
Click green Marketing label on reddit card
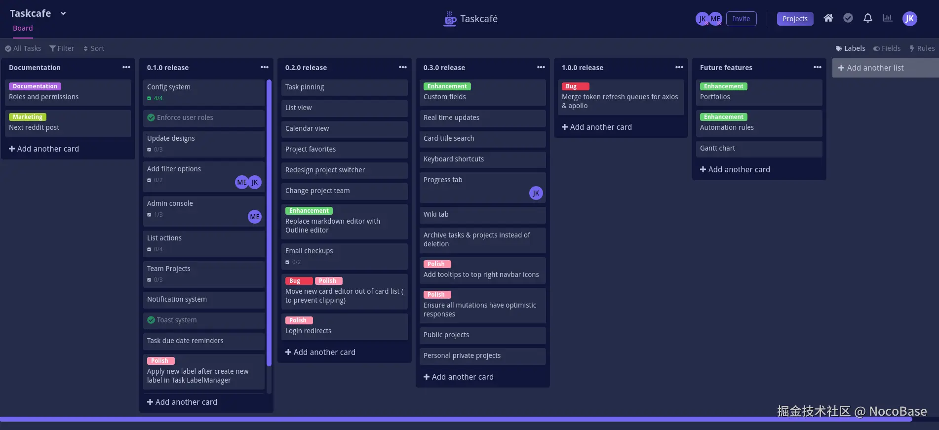[28, 117]
